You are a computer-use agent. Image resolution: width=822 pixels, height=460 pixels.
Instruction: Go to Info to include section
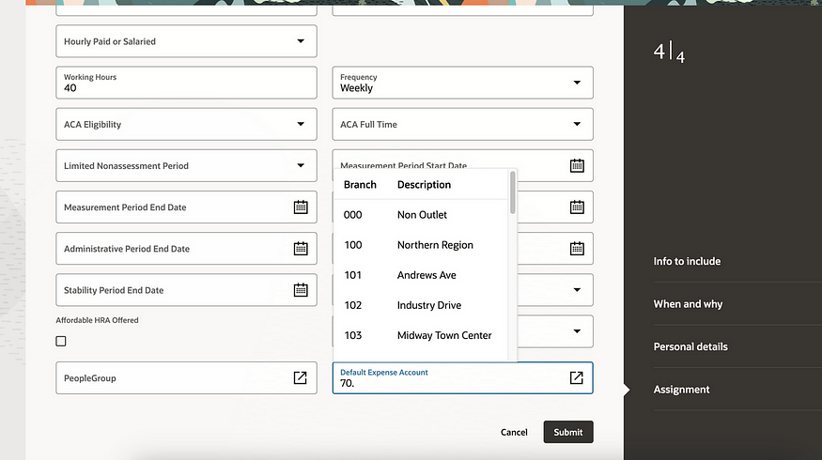point(687,261)
